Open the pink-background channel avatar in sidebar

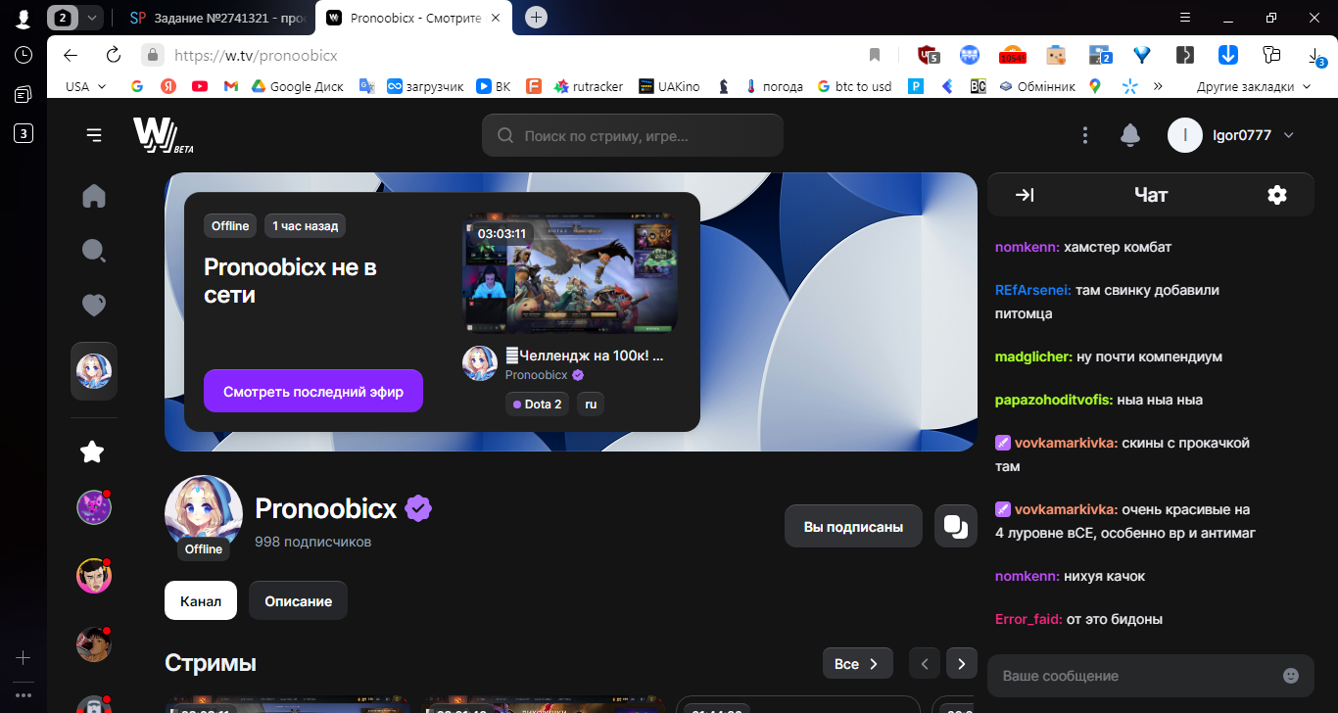tap(94, 576)
